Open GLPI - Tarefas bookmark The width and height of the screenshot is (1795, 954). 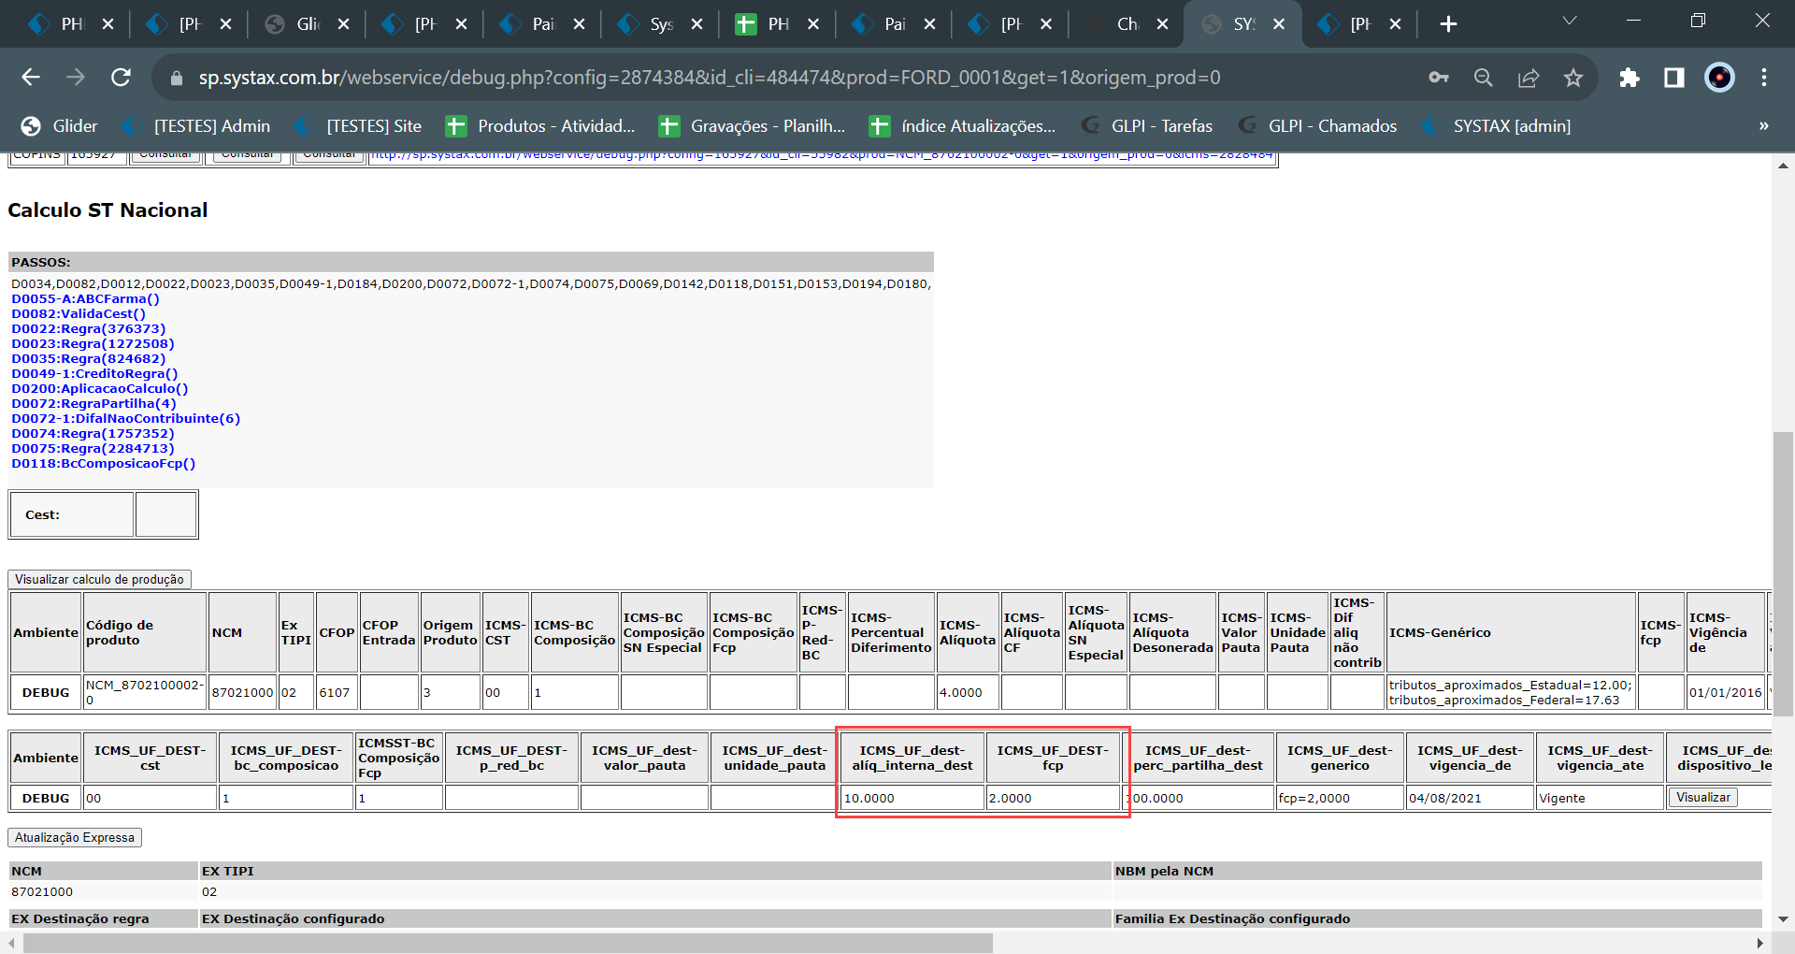1147,126
